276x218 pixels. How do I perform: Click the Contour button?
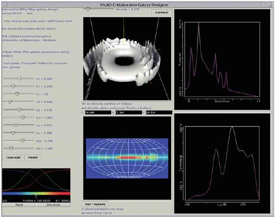[162, 12]
